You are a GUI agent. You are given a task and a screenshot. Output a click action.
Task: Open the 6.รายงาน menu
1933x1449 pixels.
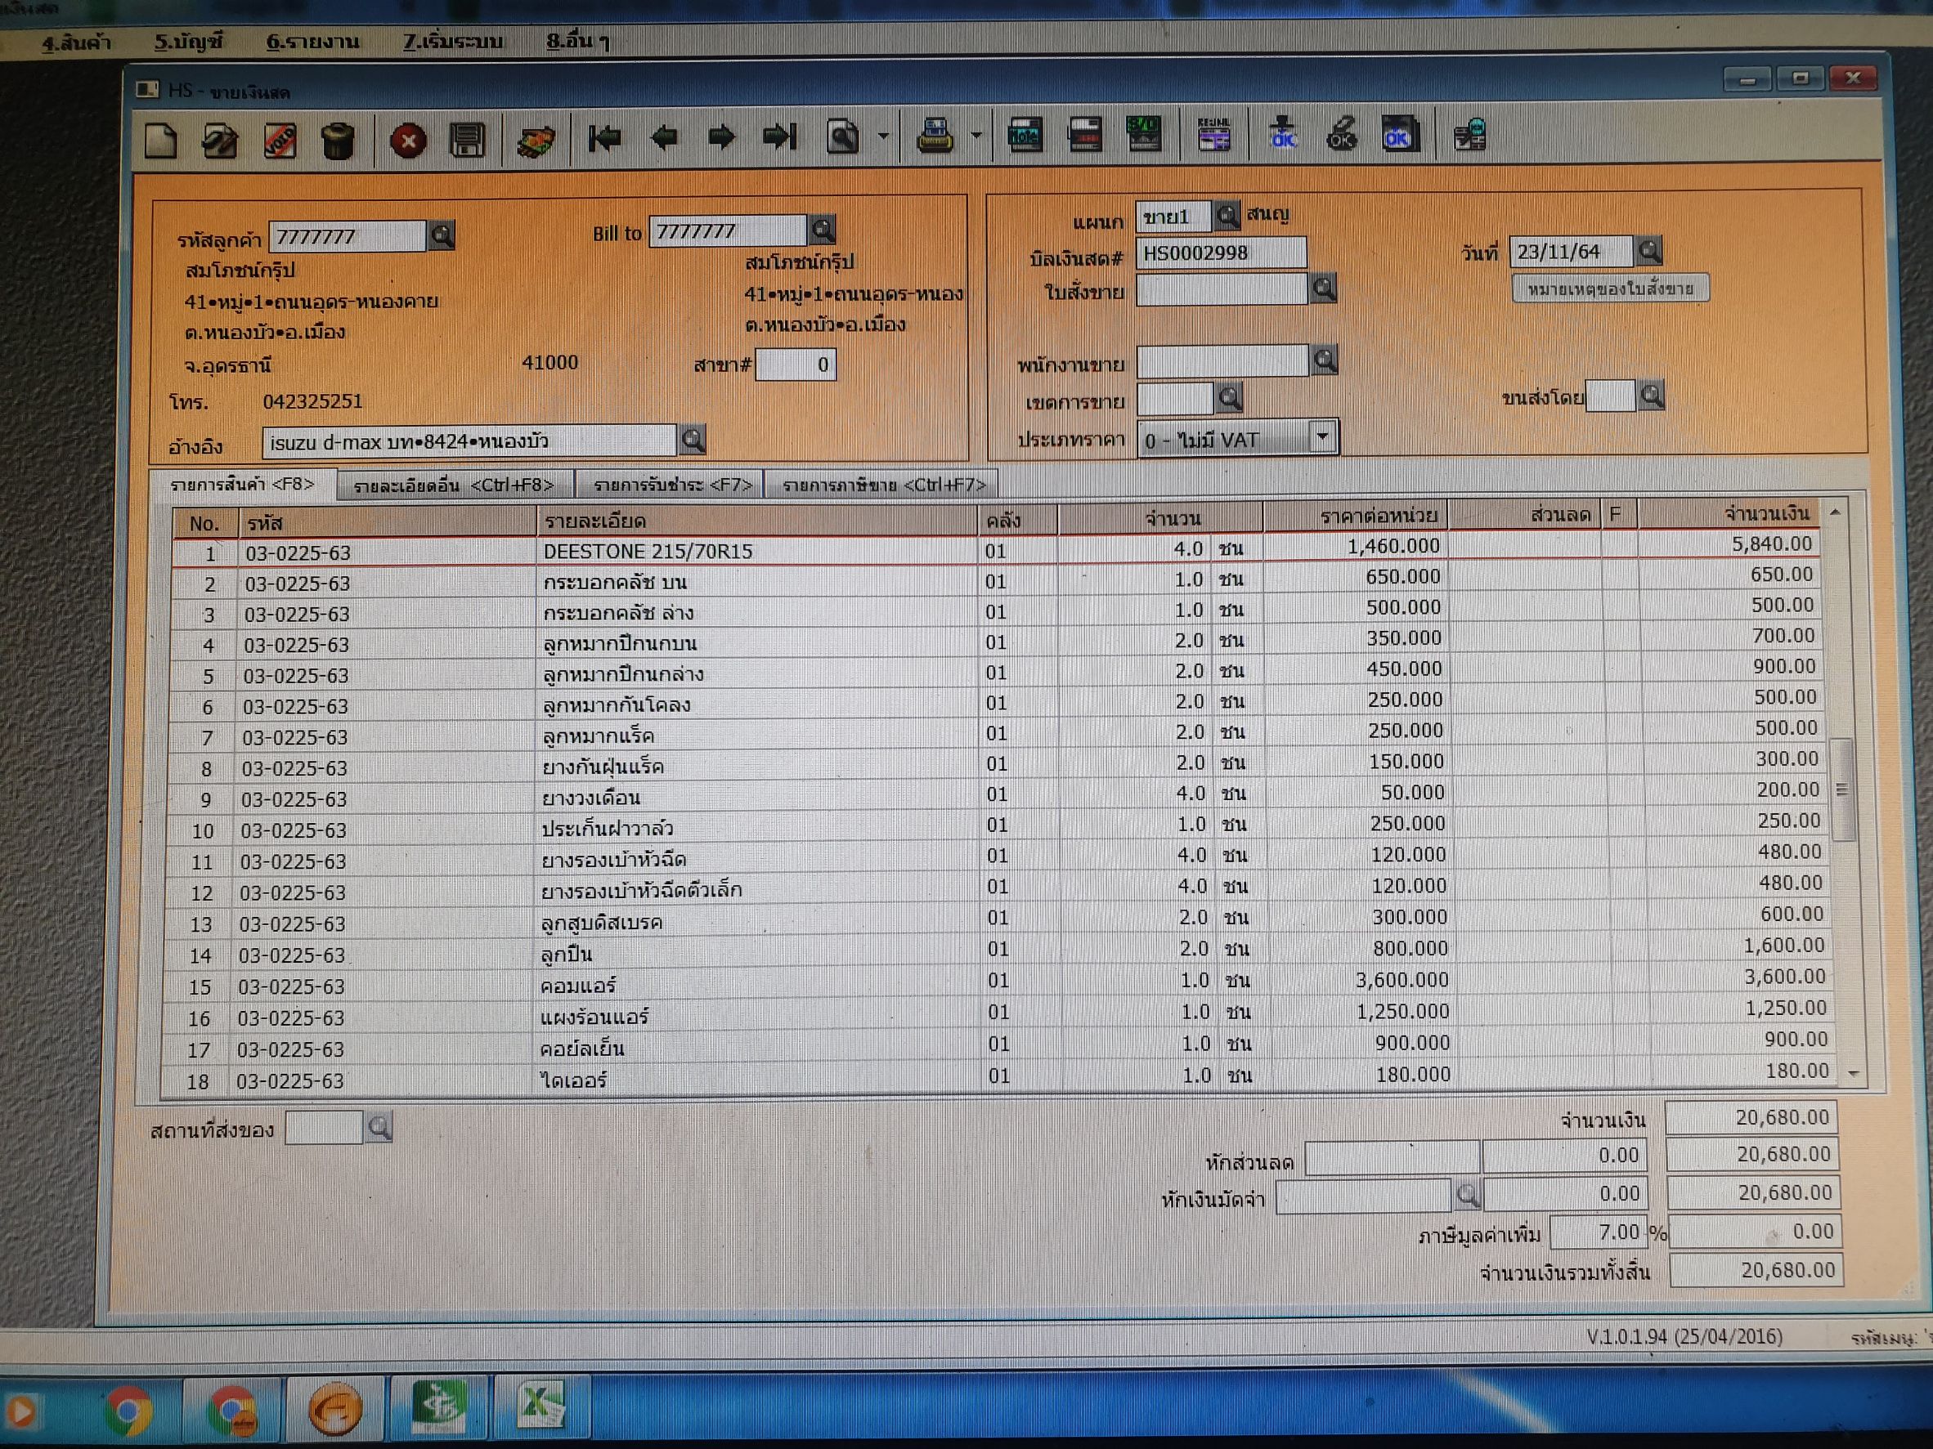pos(312,41)
